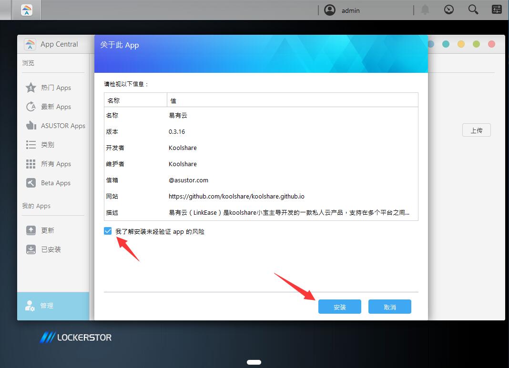This screenshot has height=368, width=509.
Task: Click the 信箱 row label
Action: pos(112,180)
